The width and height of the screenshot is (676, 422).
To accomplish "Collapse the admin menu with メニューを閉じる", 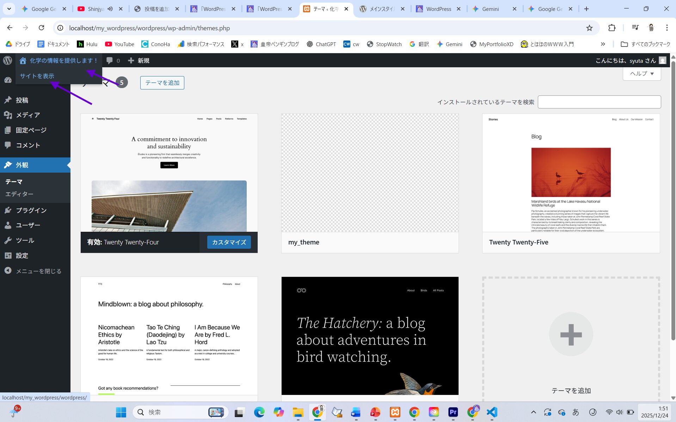I will 38,271.
